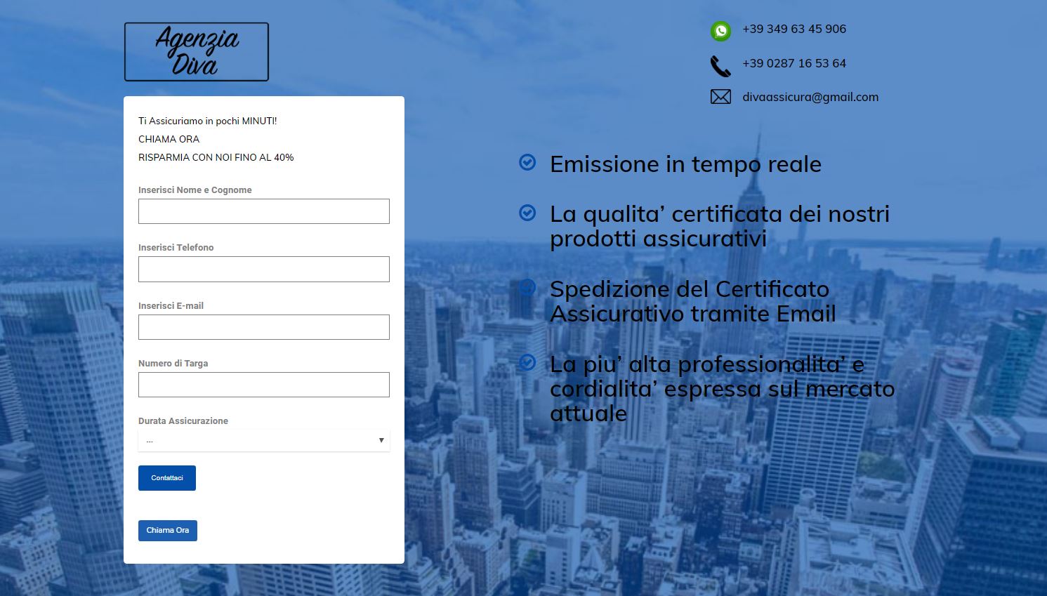Click the divaassicura@gmail.com email address

810,97
